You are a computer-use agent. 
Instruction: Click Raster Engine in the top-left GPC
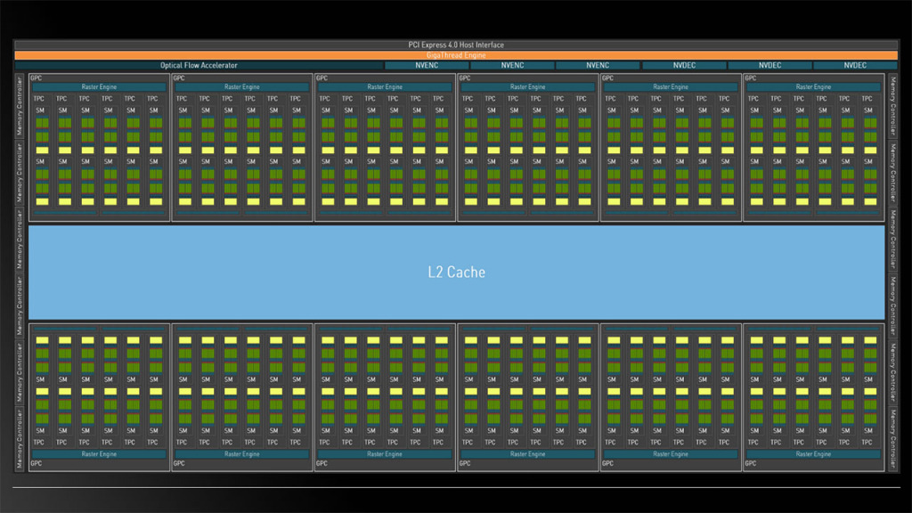99,87
